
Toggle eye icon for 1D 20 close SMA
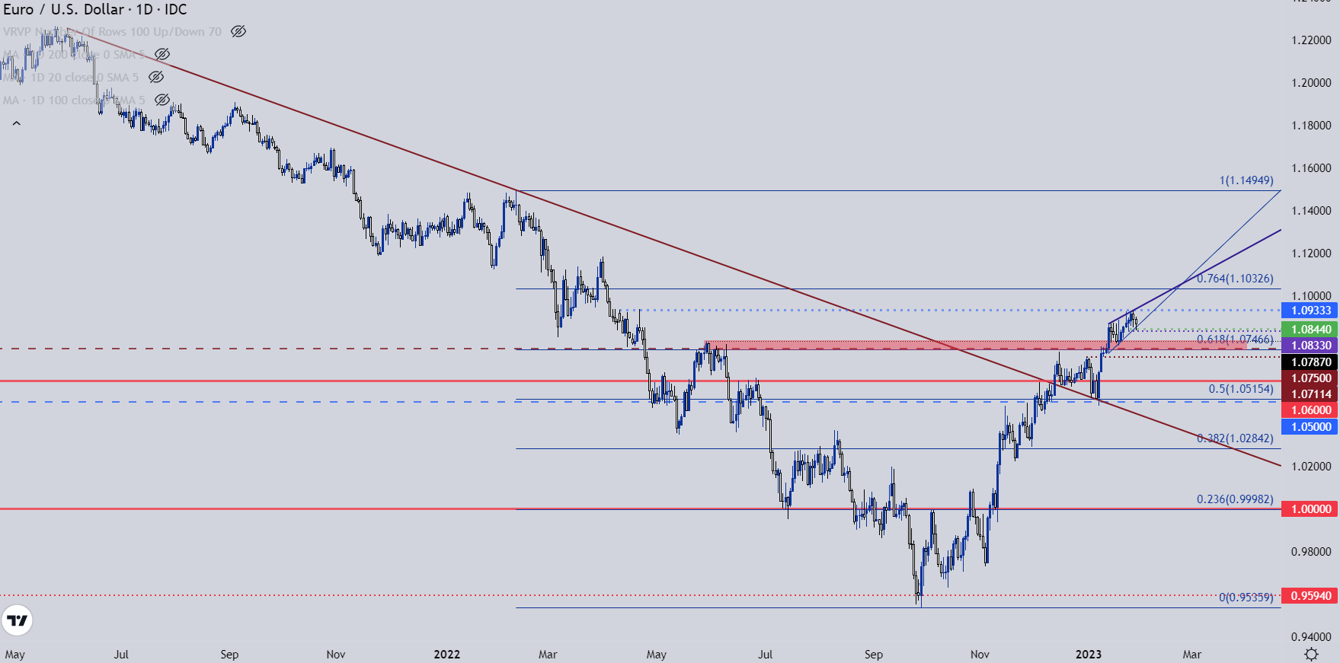click(156, 77)
